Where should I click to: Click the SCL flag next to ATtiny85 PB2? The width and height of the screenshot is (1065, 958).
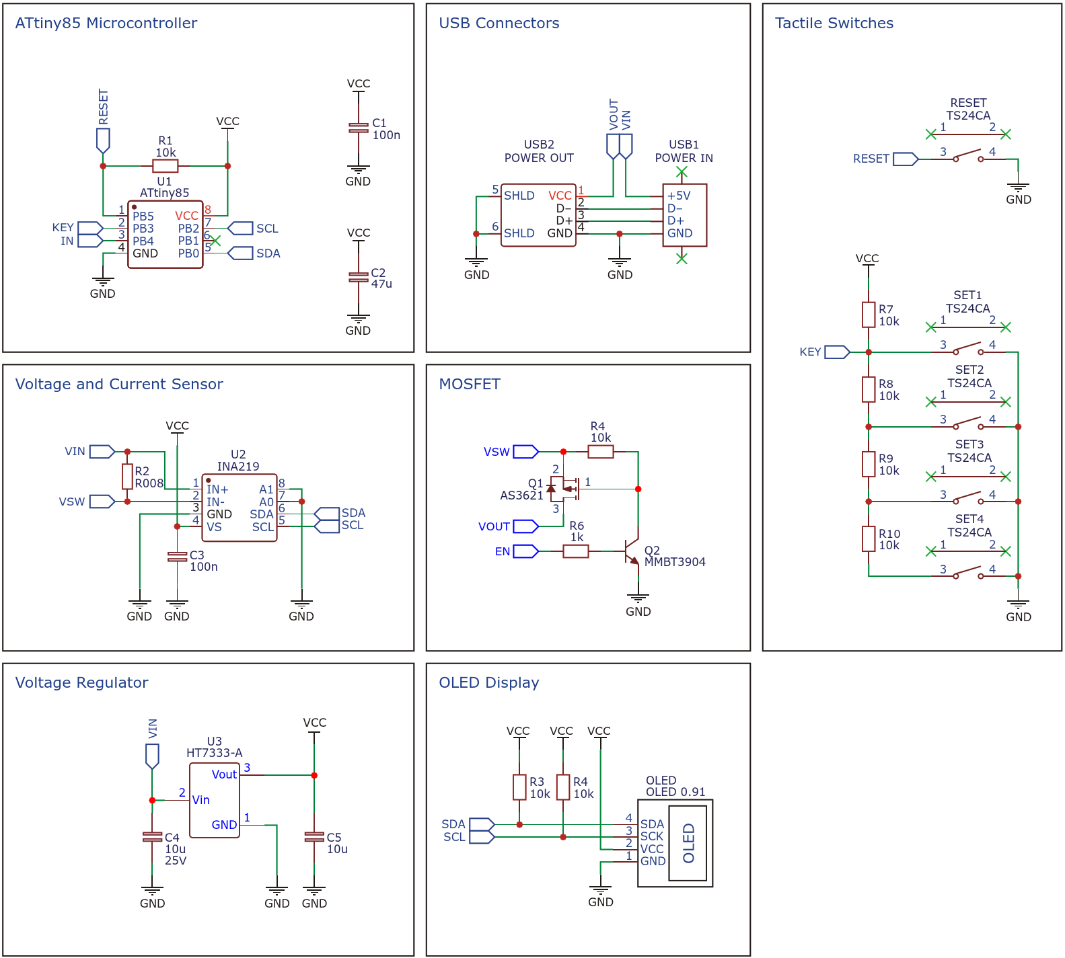[240, 229]
